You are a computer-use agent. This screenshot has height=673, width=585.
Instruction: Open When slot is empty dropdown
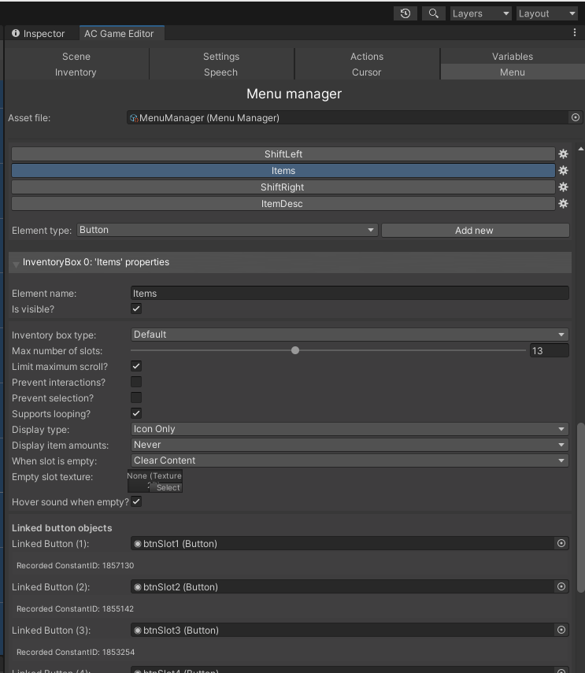[x=350, y=460]
